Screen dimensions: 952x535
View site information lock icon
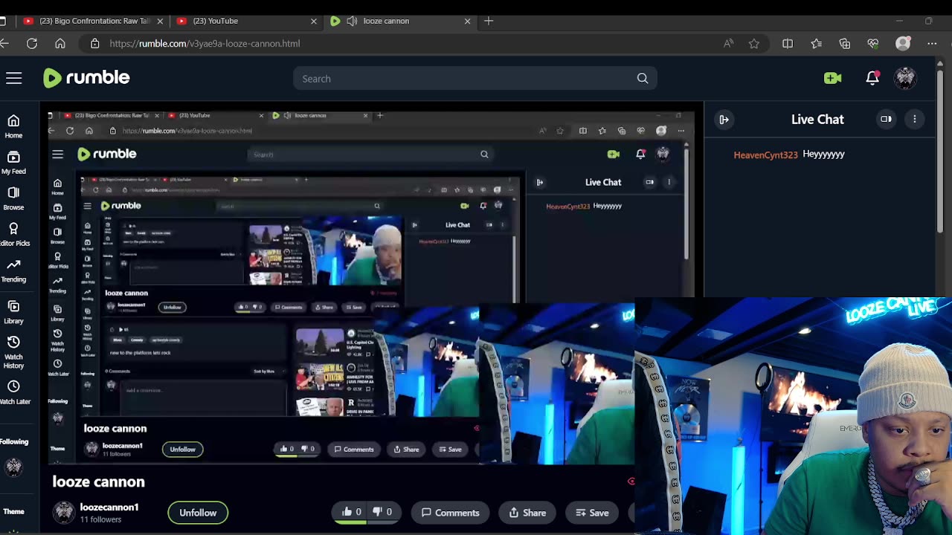[94, 44]
